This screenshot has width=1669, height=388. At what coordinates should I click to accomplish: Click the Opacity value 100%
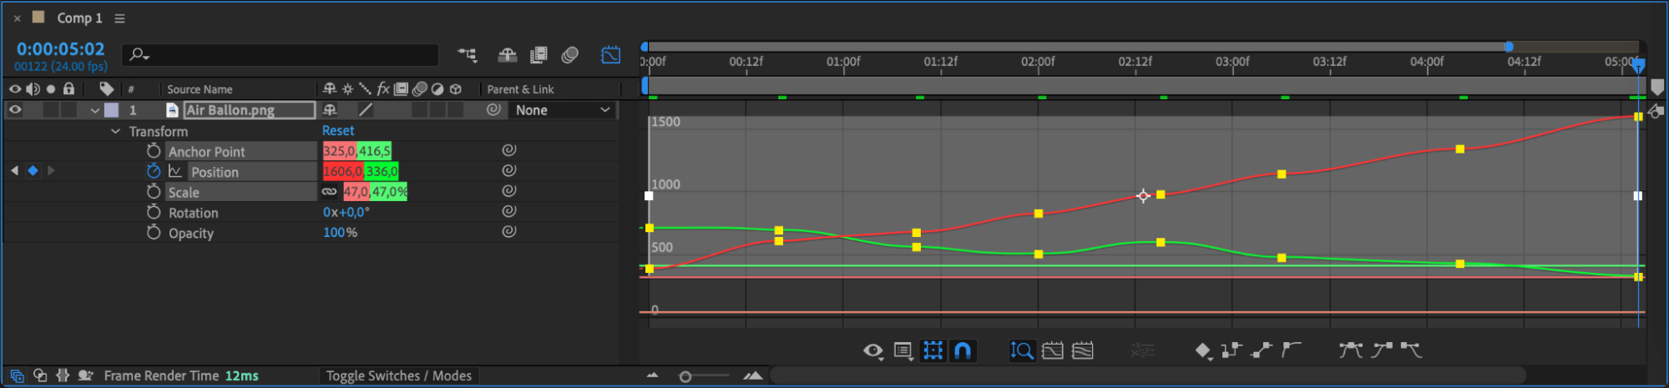(340, 233)
